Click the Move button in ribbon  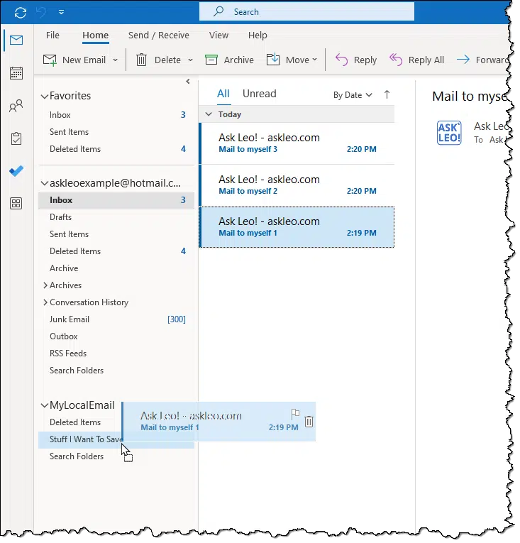[288, 60]
